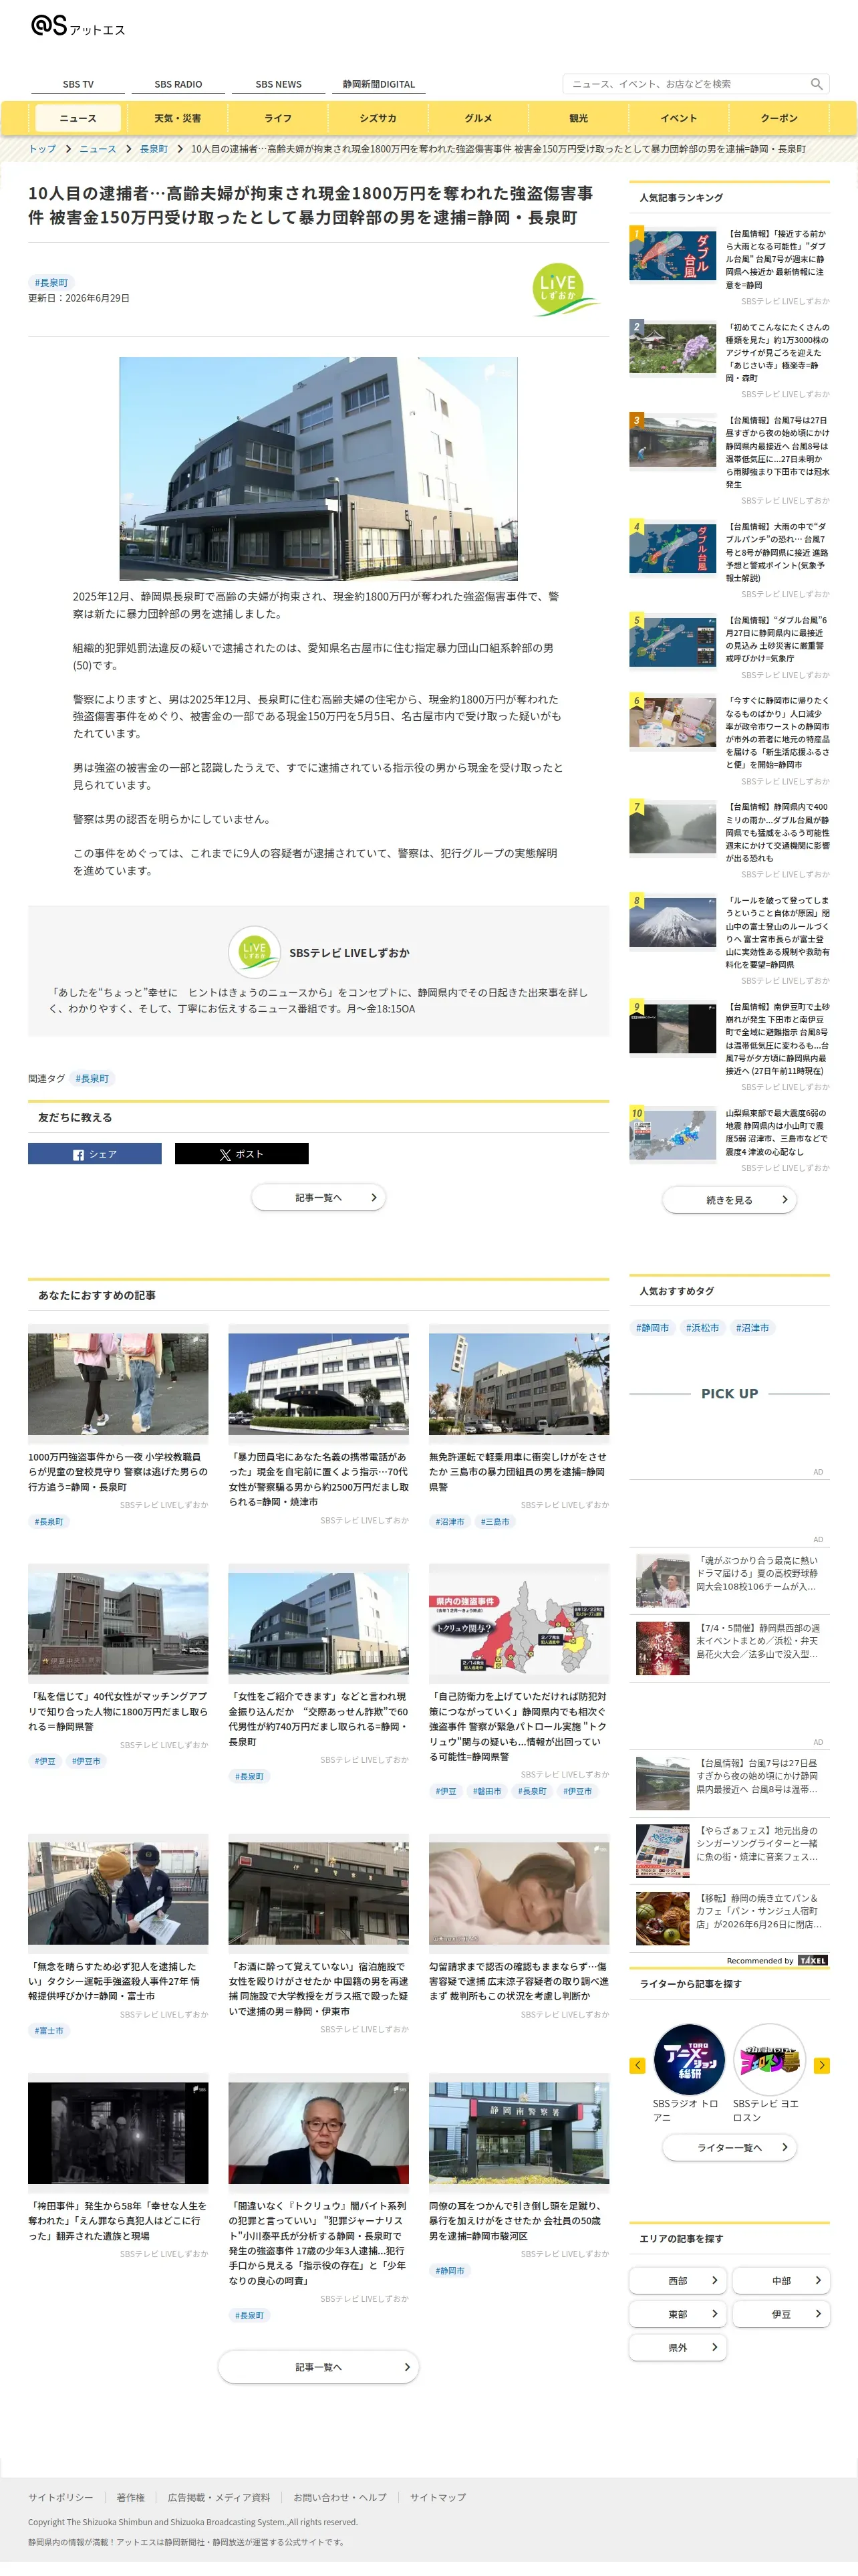Open the サイトマップ footer link

coord(438,2497)
